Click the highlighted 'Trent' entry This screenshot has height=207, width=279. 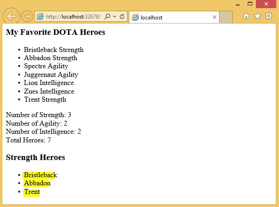32,192
